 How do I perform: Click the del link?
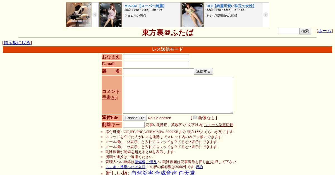click(208, 162)
